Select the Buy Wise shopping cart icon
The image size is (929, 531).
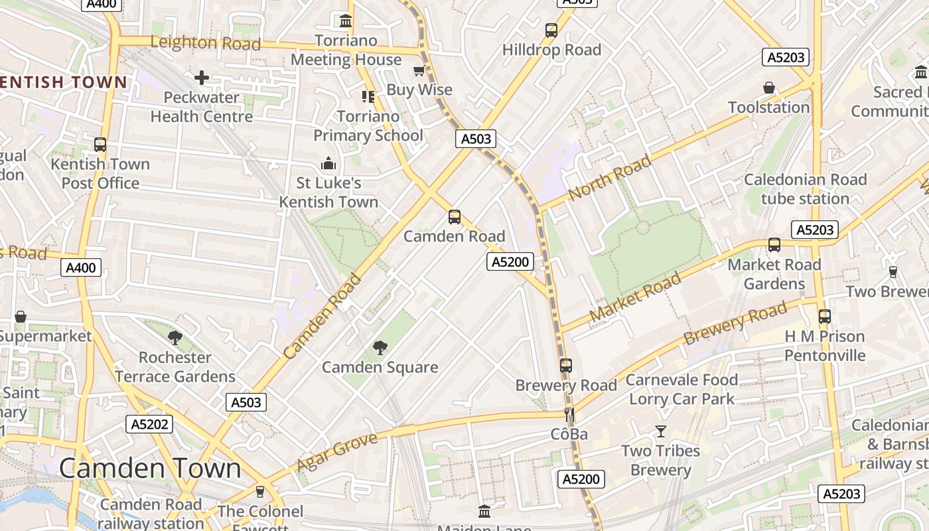(419, 70)
